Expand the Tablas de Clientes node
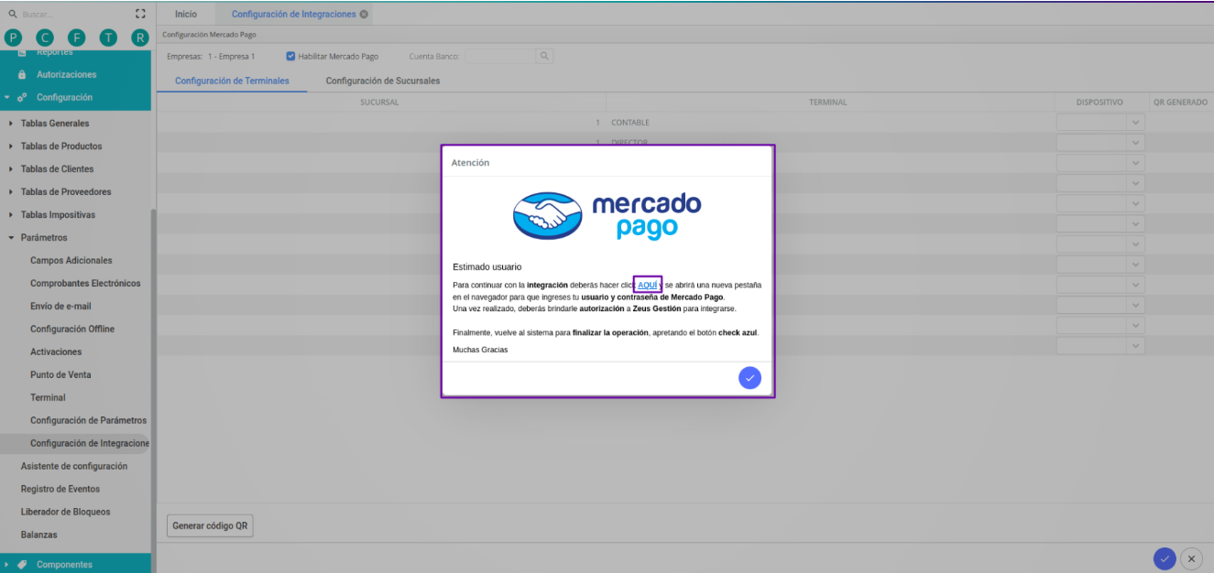Screen dimensions: 1214x573 tap(11, 169)
